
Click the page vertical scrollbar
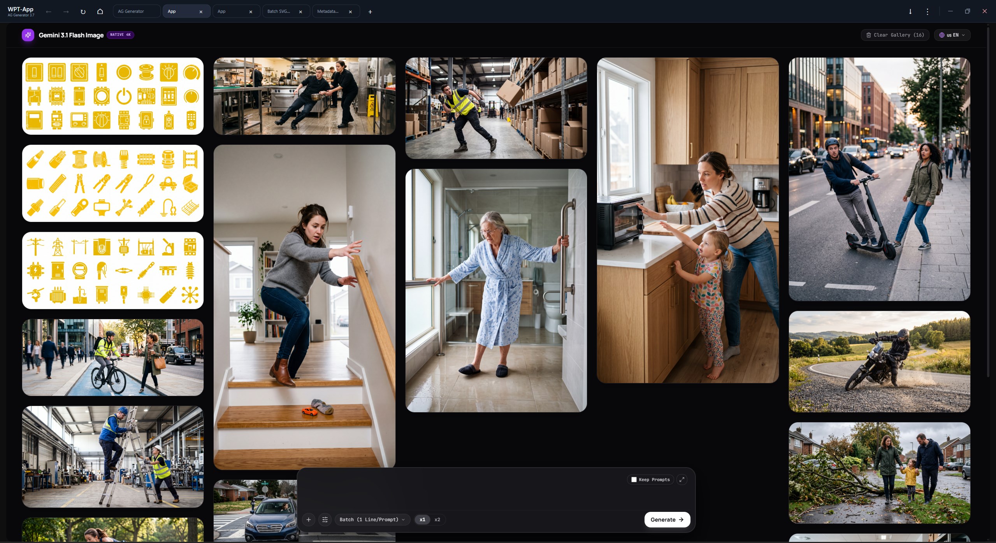point(988,202)
